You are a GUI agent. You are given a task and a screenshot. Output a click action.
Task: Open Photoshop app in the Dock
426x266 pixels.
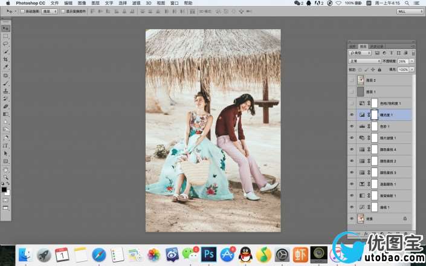coord(208,255)
